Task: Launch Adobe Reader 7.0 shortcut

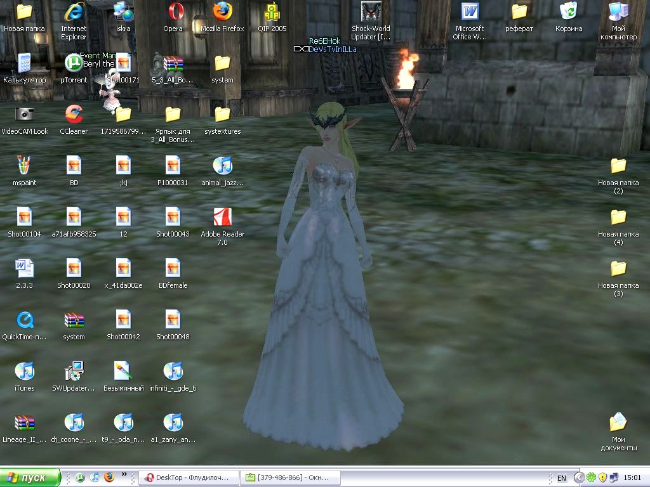Action: pyautogui.click(x=222, y=218)
